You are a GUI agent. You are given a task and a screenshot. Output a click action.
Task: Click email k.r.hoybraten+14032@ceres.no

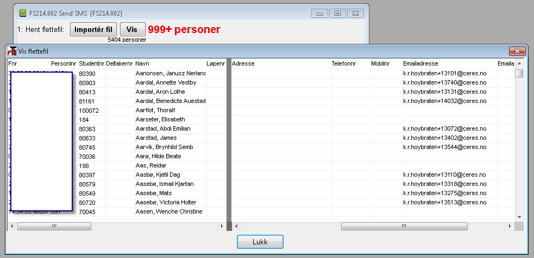445,101
